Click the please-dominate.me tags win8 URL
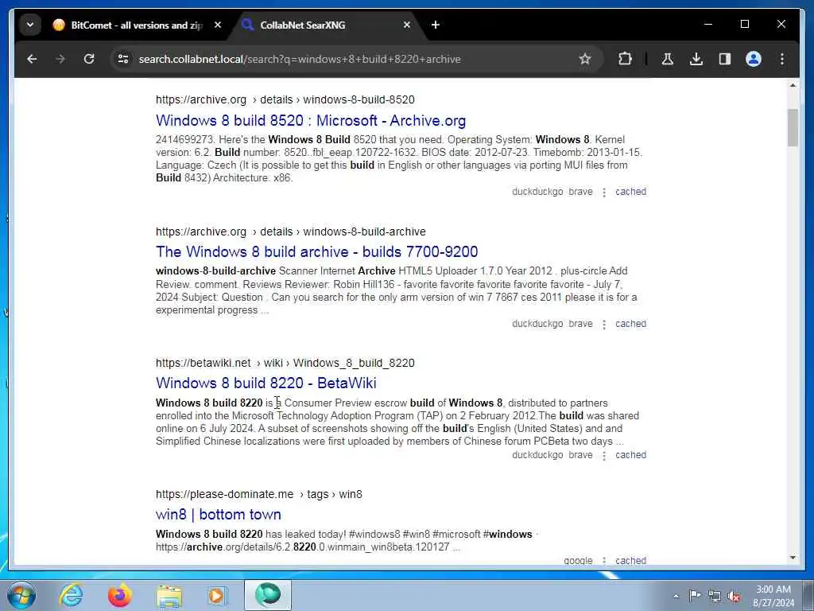The height and width of the screenshot is (611, 814). (259, 495)
